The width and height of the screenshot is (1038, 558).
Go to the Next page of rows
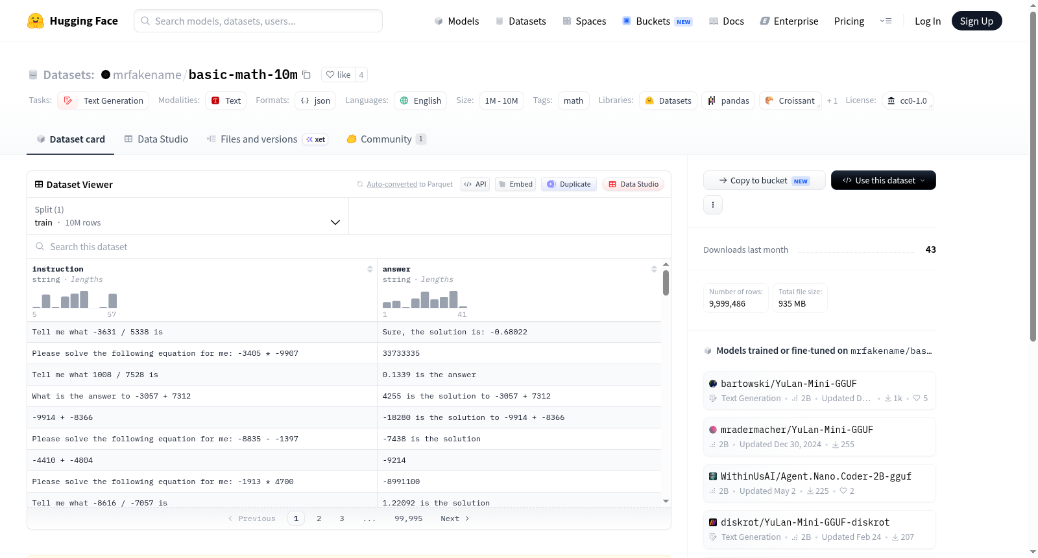click(455, 518)
